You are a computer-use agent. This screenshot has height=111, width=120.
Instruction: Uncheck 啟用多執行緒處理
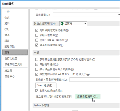[x=37, y=91]
